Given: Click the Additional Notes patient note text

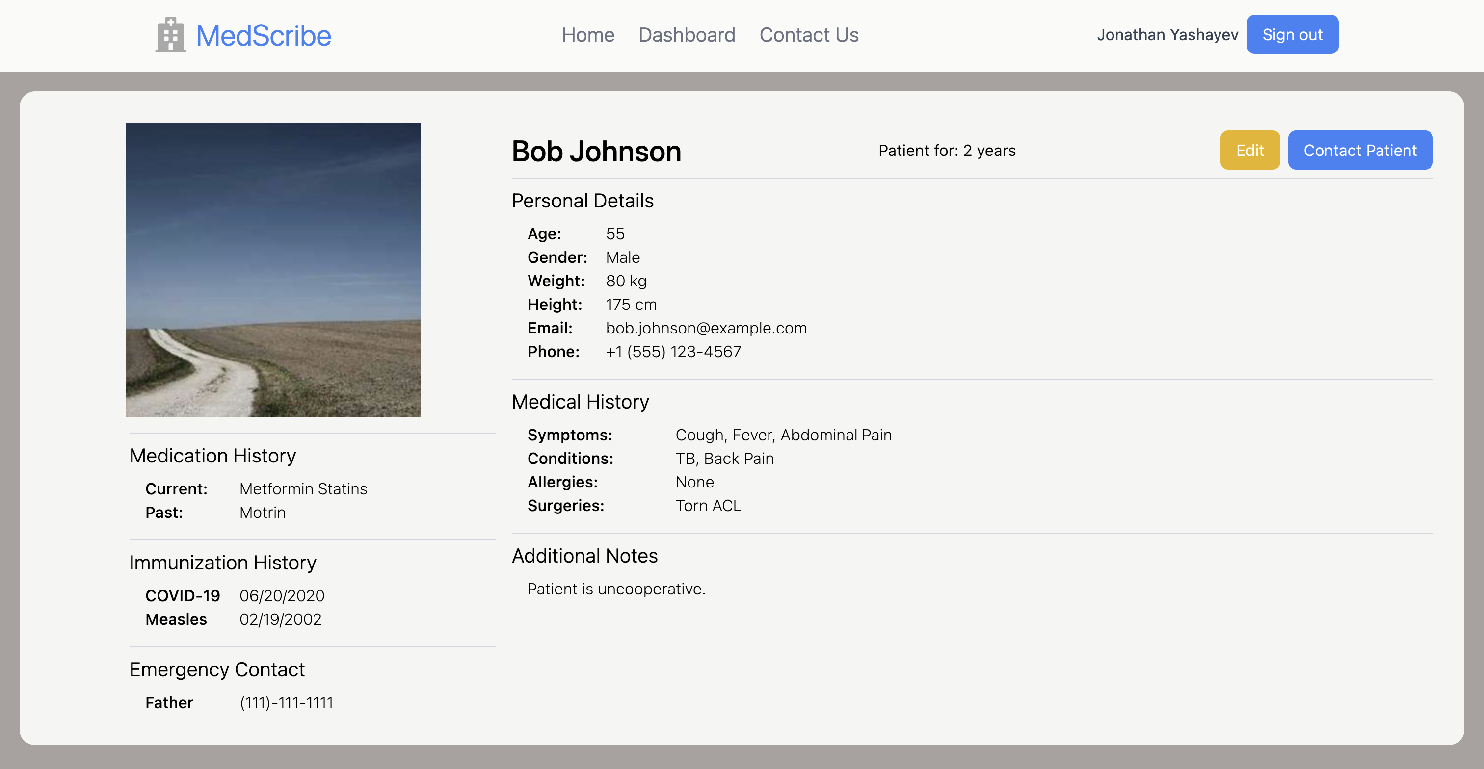Looking at the screenshot, I should click(616, 590).
